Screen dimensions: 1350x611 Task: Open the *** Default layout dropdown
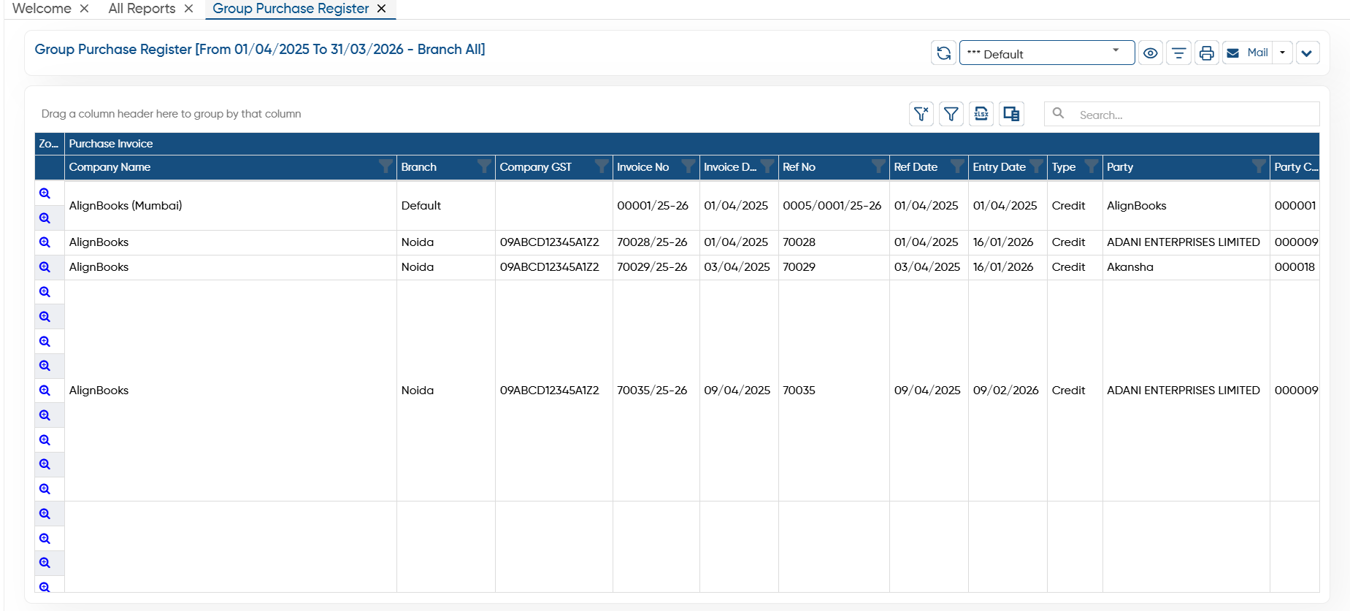click(x=1046, y=53)
